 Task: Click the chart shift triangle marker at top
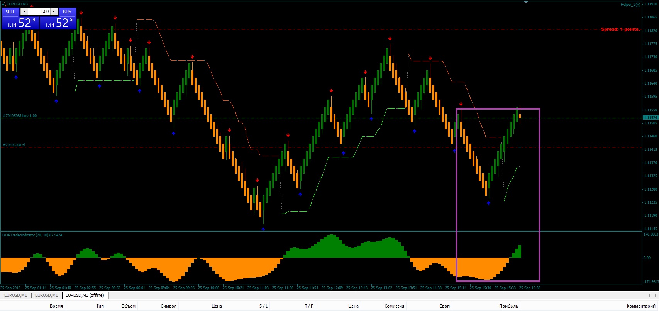pos(526,2)
